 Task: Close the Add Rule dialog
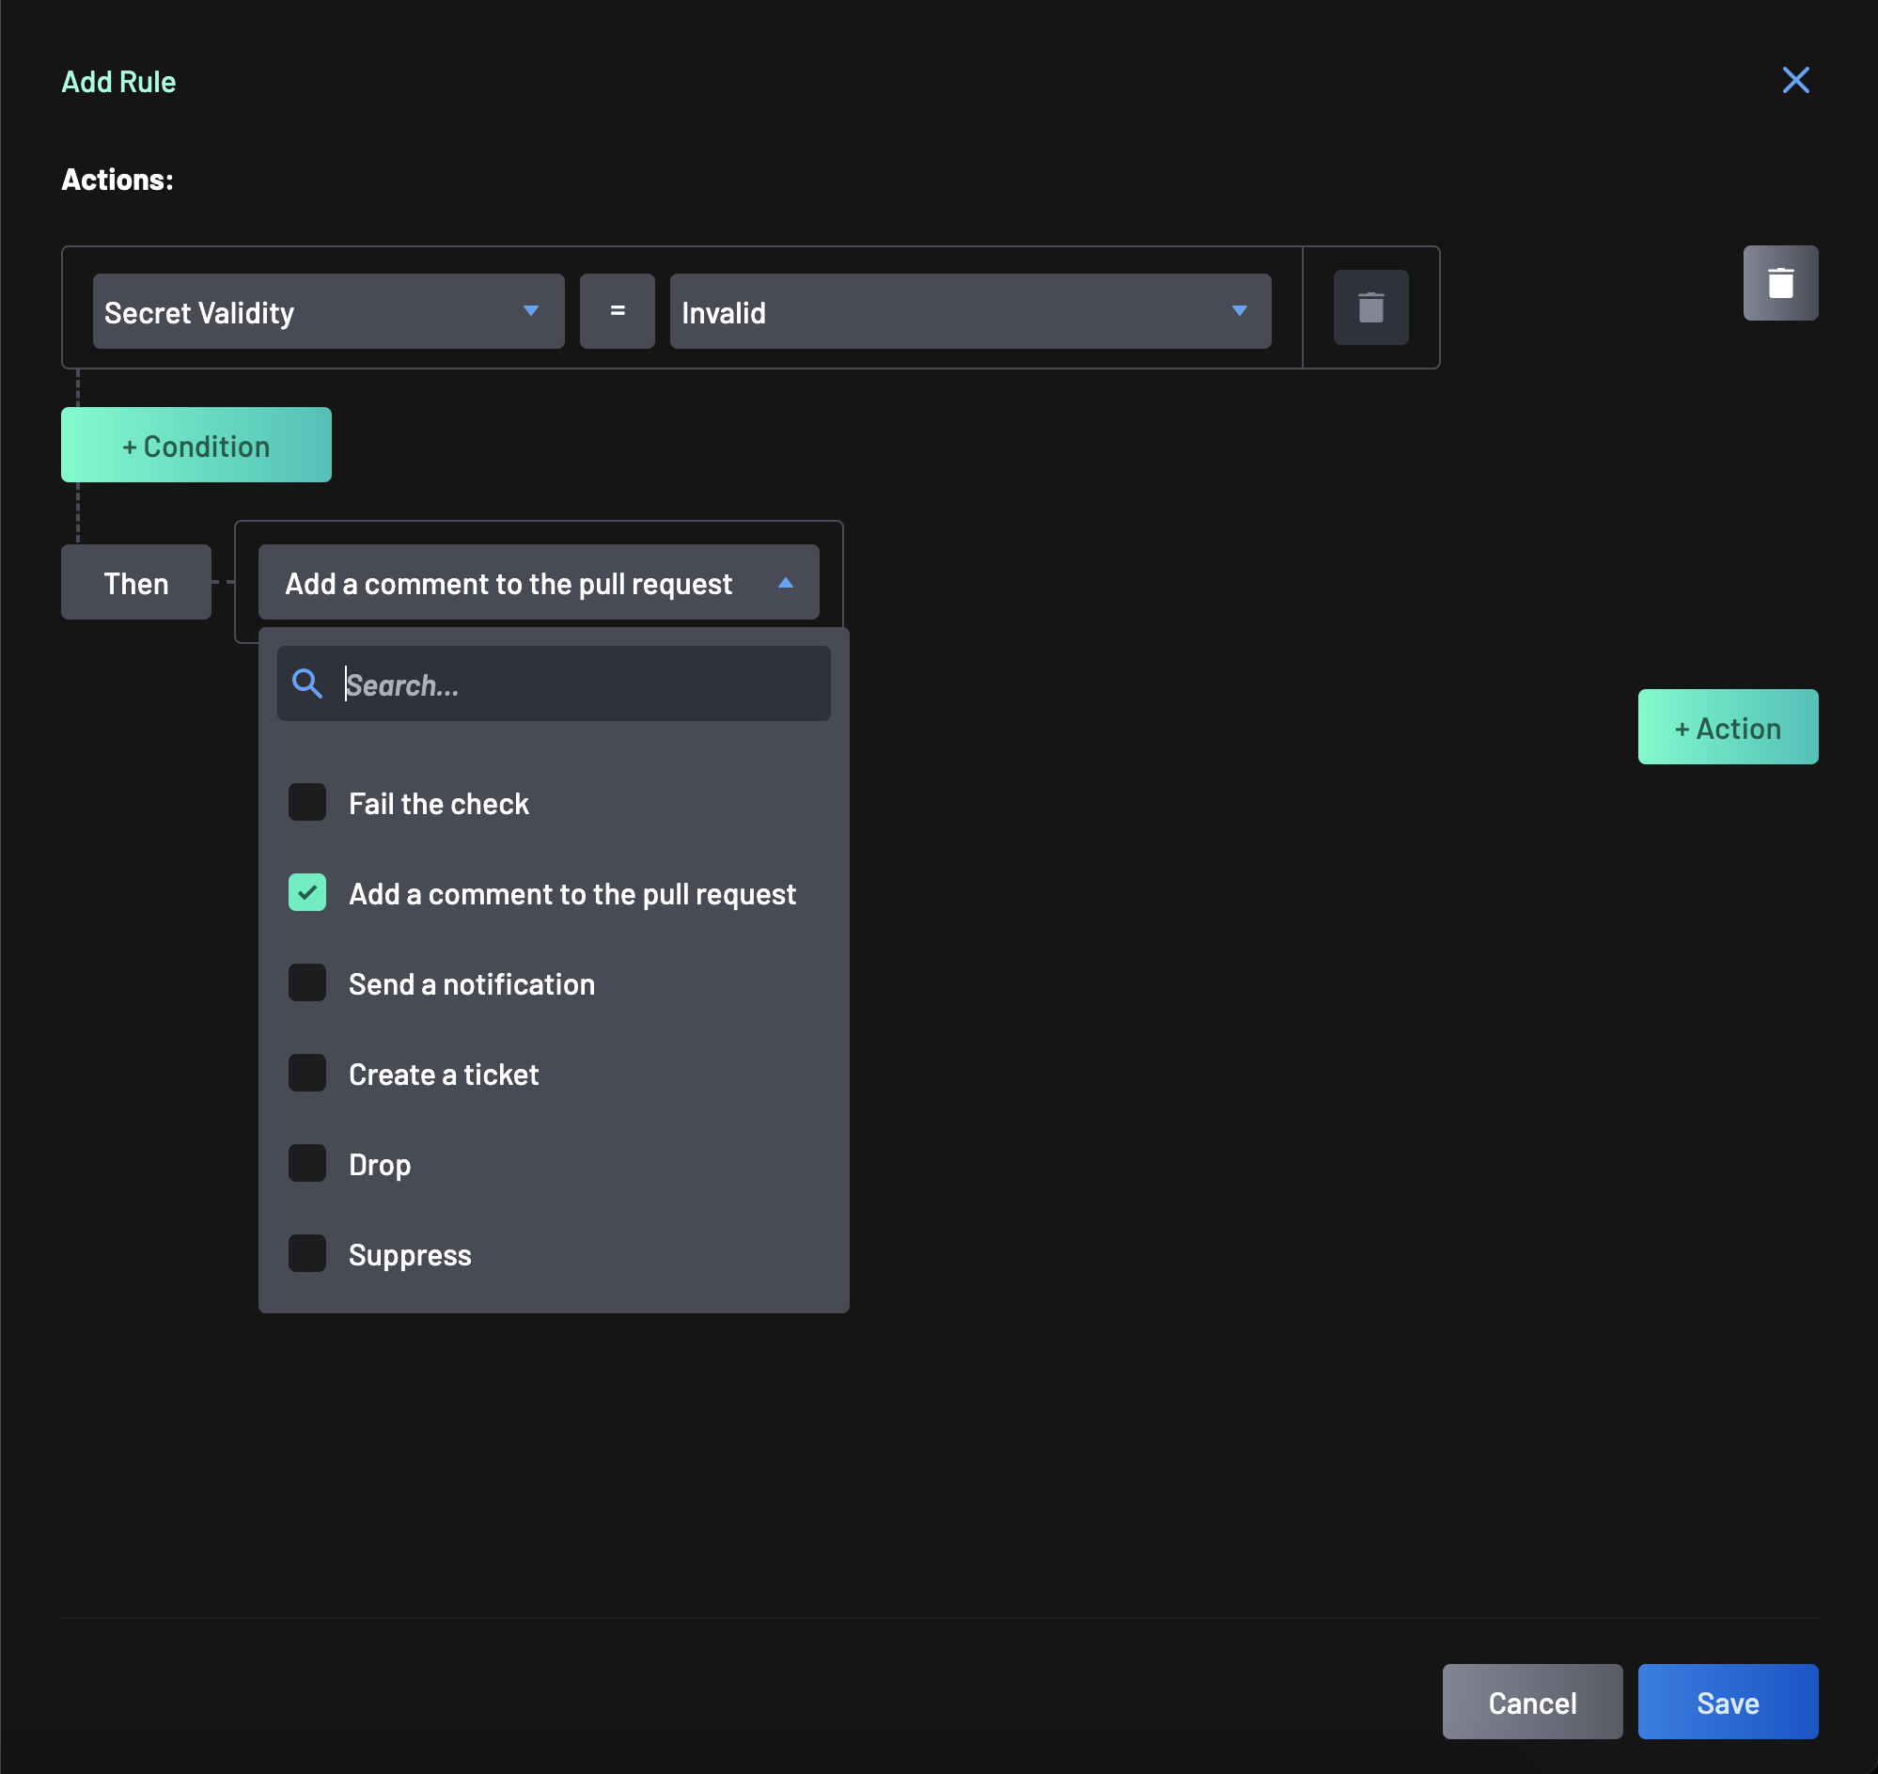coord(1794,80)
